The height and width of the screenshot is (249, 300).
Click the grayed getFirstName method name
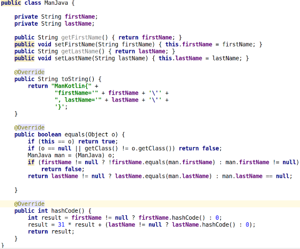click(81, 37)
